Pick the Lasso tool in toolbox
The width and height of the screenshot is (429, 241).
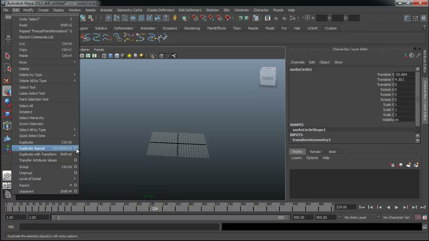7,68
